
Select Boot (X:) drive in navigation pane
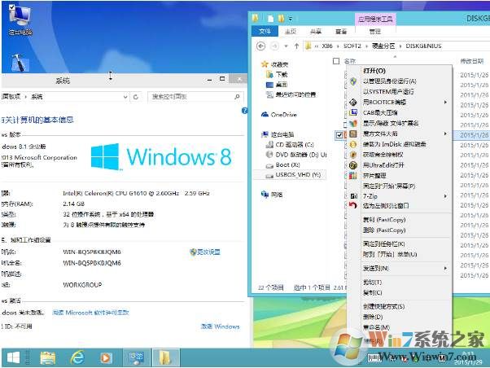[x=282, y=164]
